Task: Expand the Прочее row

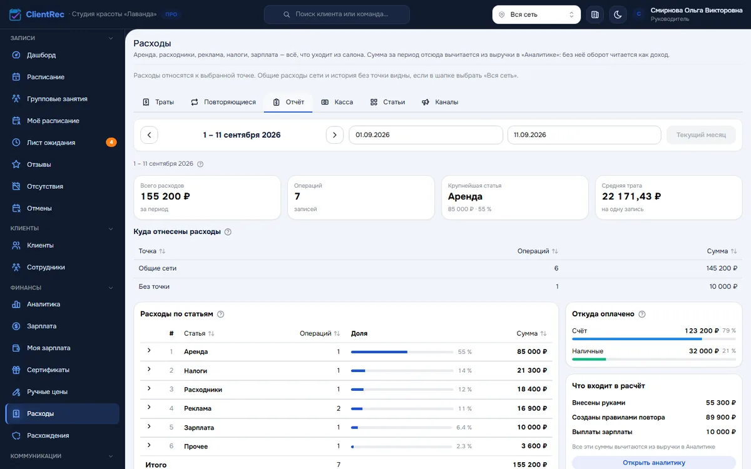Action: (x=149, y=445)
